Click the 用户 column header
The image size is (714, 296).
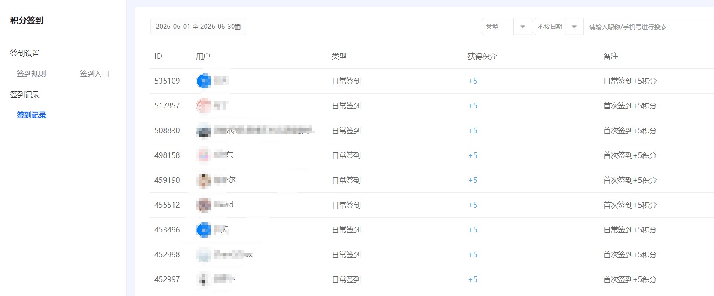tap(203, 56)
